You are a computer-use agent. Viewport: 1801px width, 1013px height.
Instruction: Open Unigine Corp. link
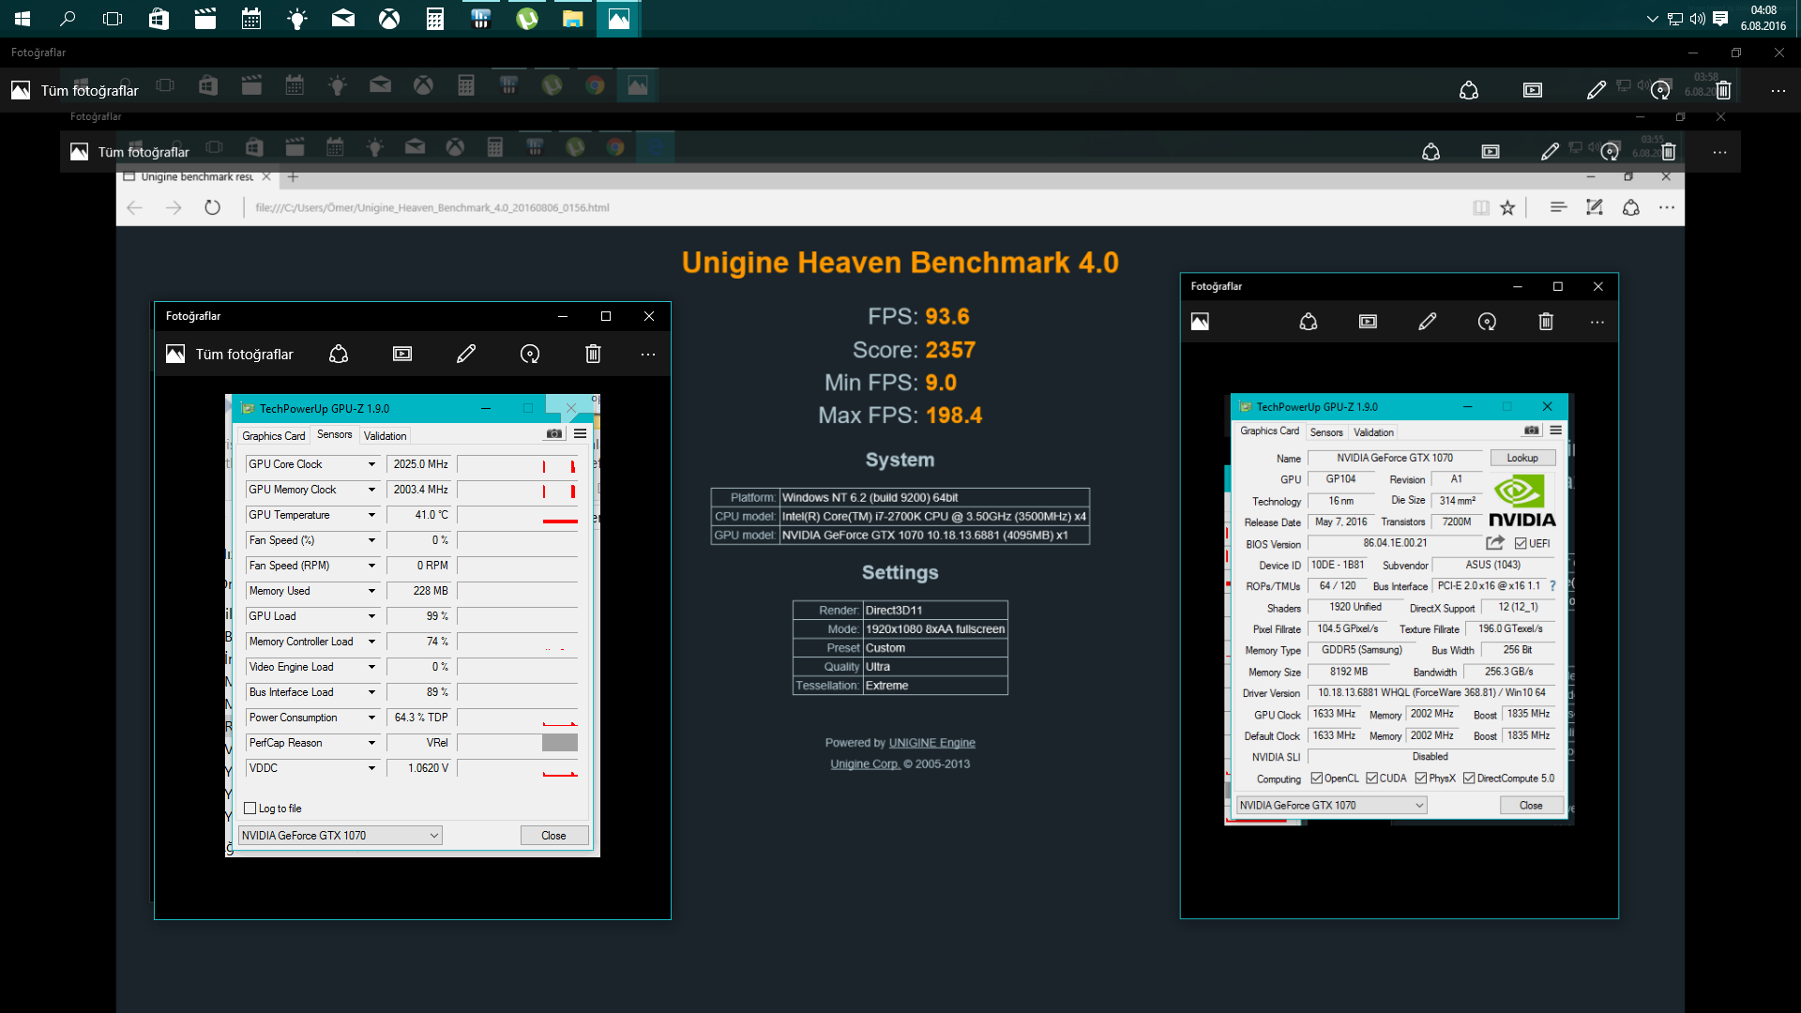(865, 764)
